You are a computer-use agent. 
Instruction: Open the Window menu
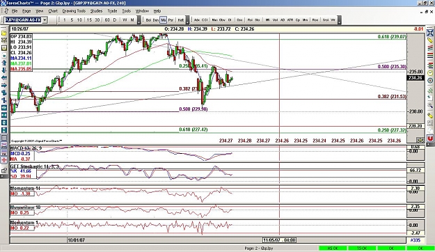coord(142,11)
